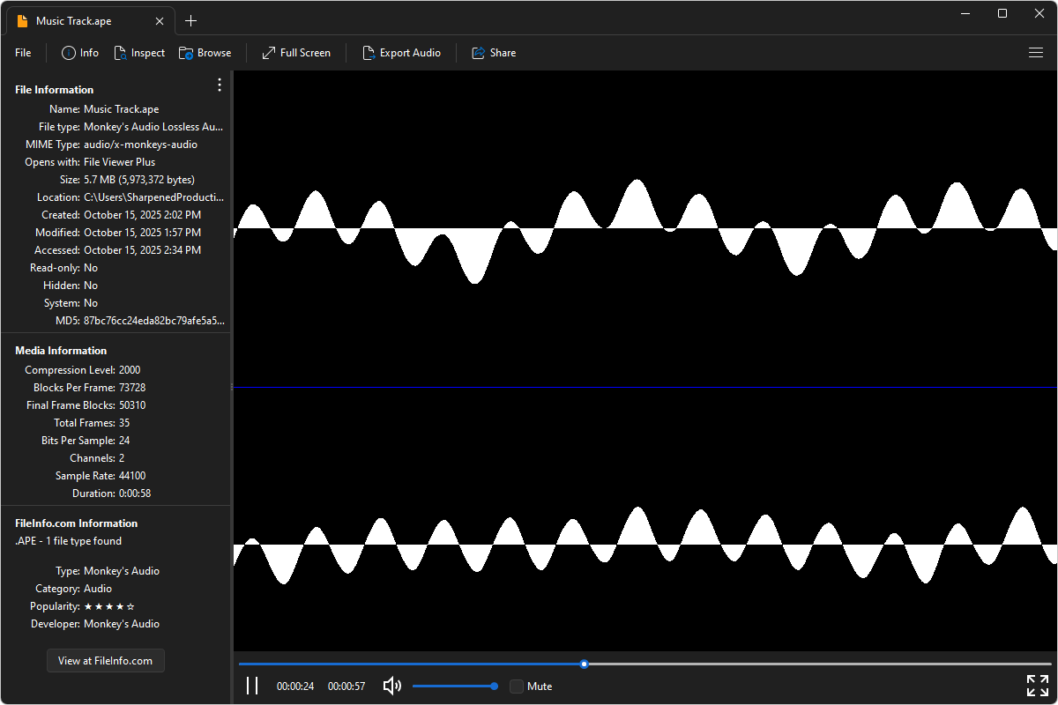Click the expand-view icon at bottom right

(1037, 686)
